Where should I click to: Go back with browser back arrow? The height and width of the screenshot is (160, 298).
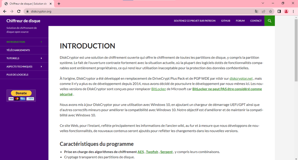coord(5,11)
